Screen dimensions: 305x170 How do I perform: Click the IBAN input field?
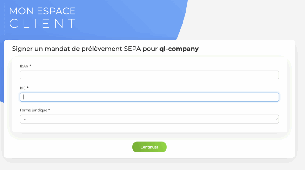149,75
